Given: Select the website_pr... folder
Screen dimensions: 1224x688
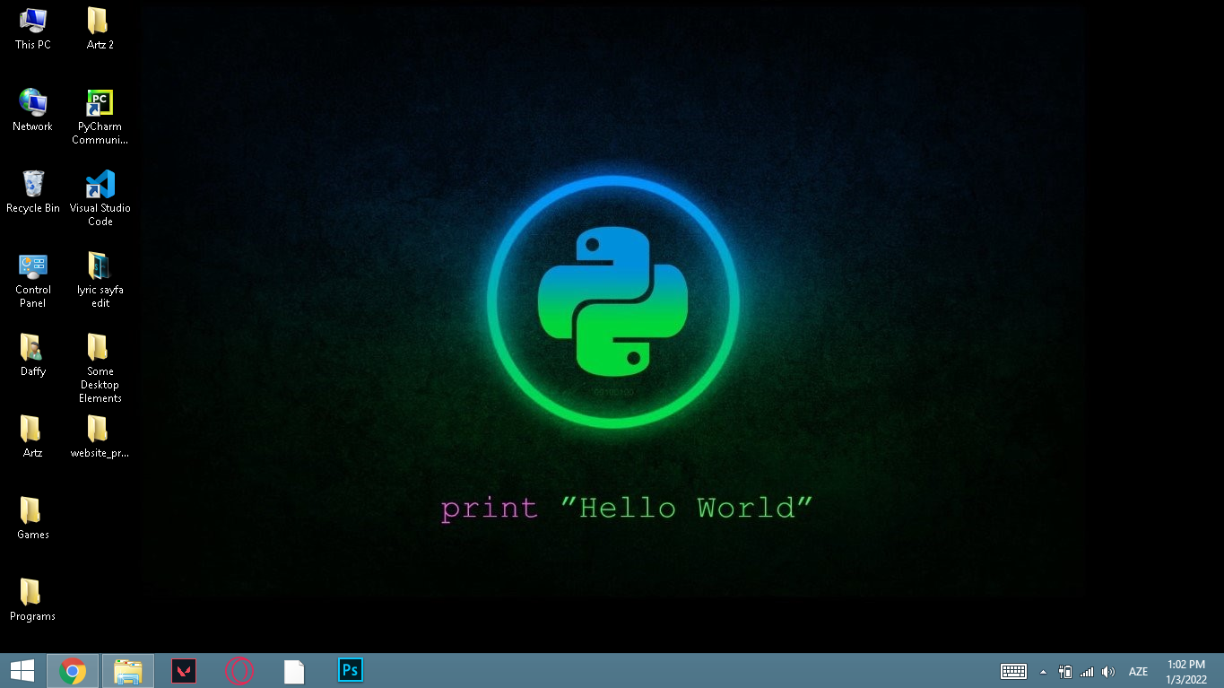Looking at the screenshot, I should point(100,437).
